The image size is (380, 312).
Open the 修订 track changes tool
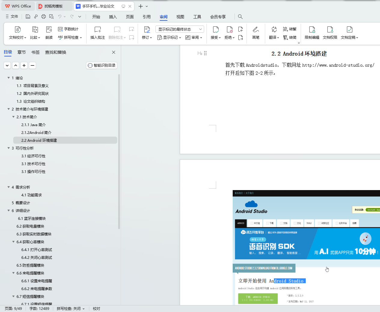point(147,33)
